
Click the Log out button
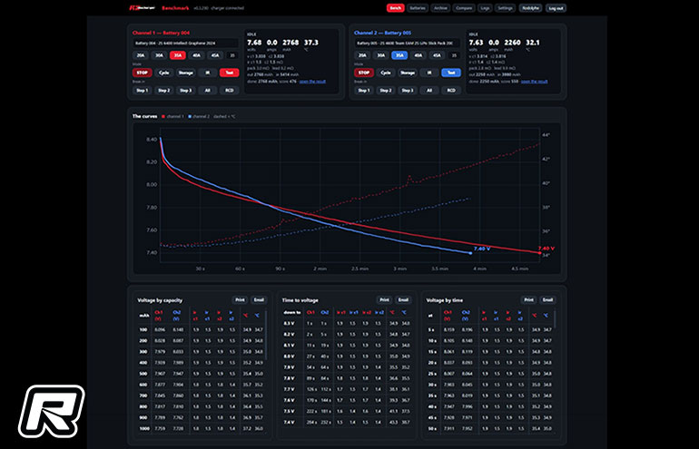coord(556,8)
